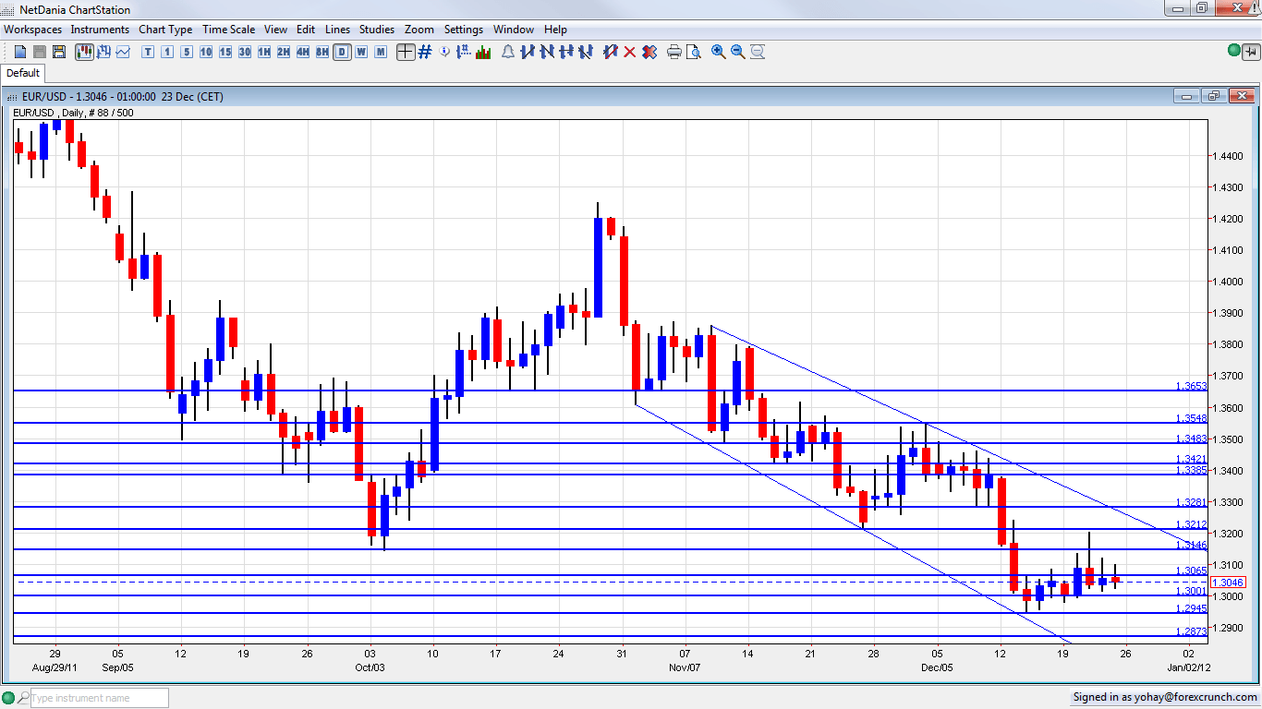Select the crosshair cursor tool
This screenshot has height=709, width=1262.
[405, 53]
